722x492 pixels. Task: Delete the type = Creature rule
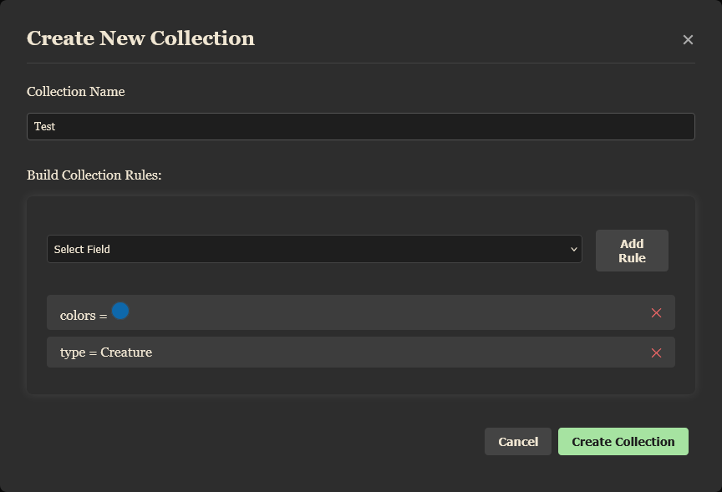click(656, 353)
